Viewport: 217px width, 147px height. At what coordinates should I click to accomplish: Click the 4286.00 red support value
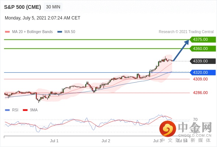click(200, 93)
